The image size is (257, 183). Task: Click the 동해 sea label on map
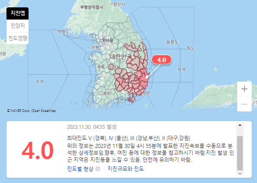click(x=182, y=69)
